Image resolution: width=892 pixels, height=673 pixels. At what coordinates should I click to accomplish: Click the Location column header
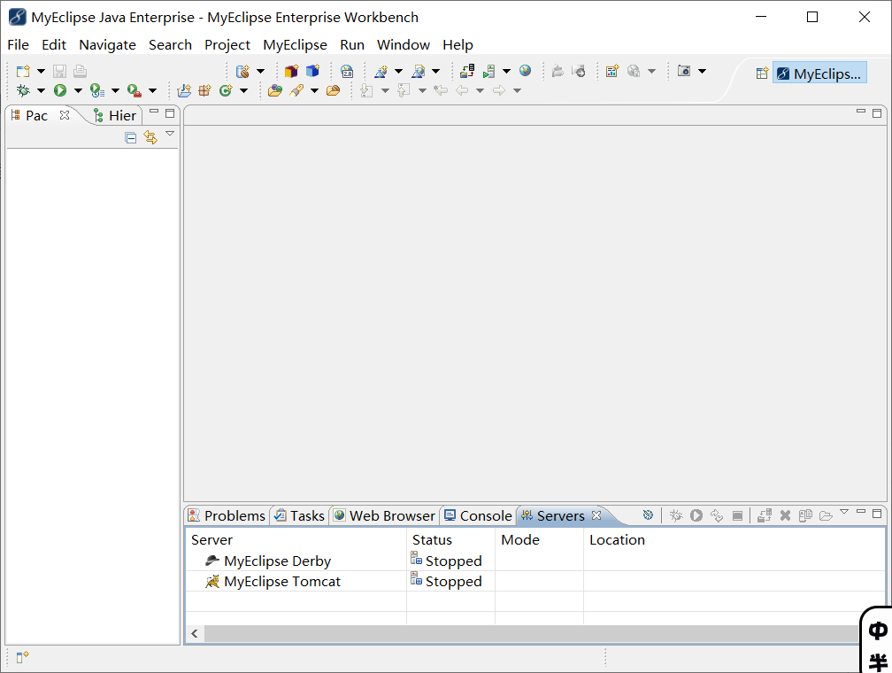pyautogui.click(x=734, y=540)
